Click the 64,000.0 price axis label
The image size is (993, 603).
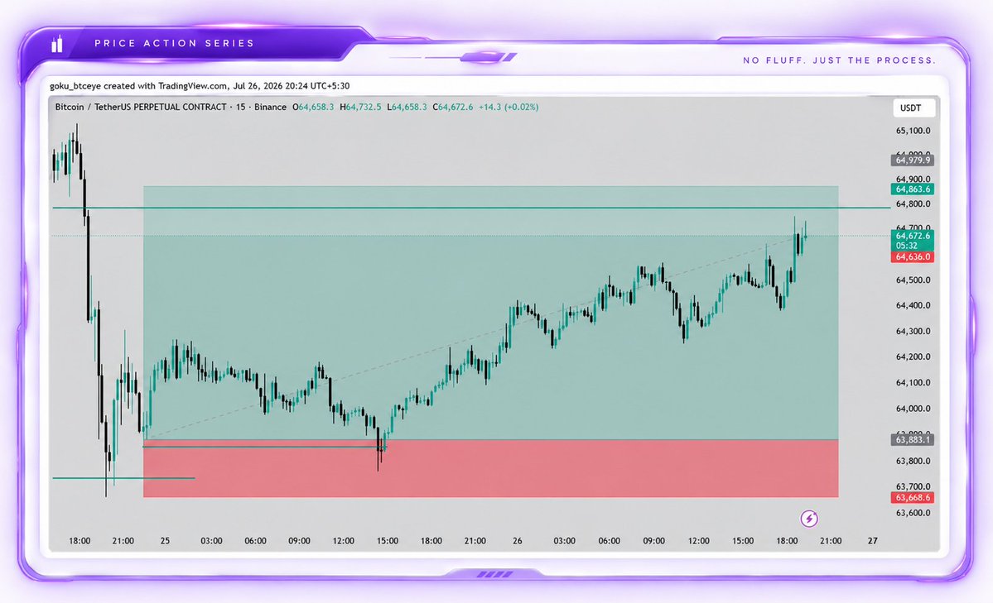tap(913, 409)
